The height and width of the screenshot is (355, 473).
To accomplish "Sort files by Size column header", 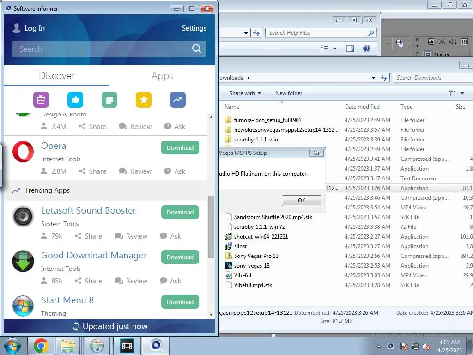I will (x=461, y=107).
